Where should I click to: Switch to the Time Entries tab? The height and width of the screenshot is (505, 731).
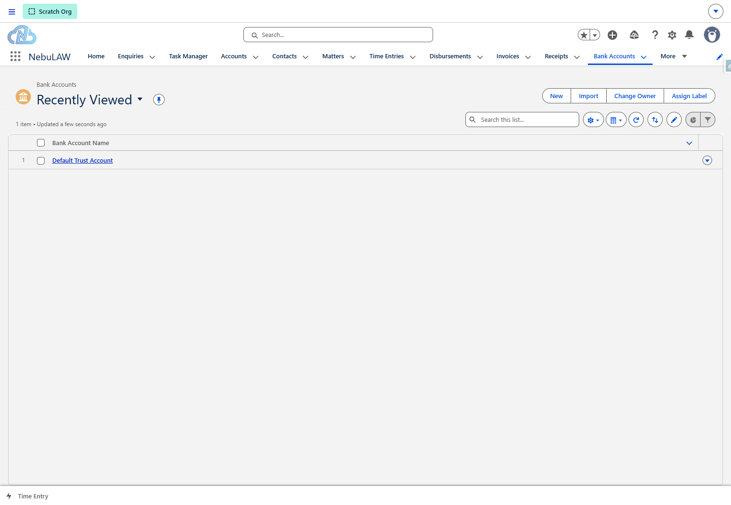[x=387, y=56]
